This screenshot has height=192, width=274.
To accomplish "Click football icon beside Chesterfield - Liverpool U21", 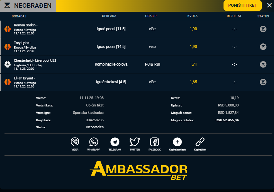I will [7, 64].
